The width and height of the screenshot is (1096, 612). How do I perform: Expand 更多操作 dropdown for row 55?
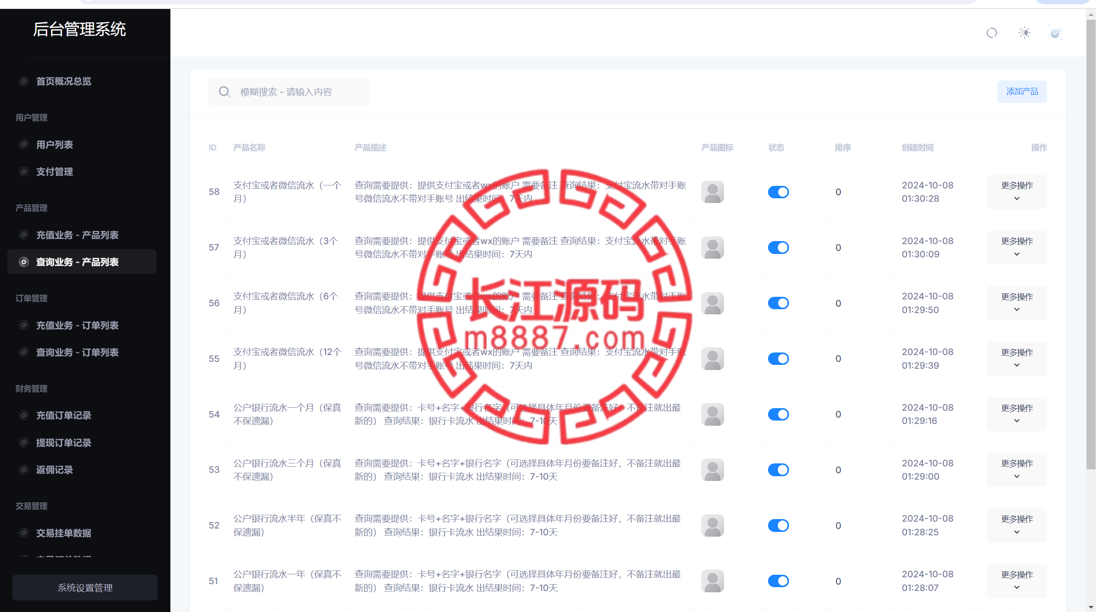pyautogui.click(x=1017, y=358)
